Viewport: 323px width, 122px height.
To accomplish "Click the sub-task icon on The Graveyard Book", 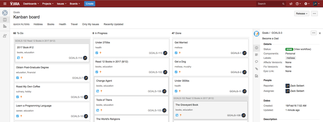I will pos(177,115).
